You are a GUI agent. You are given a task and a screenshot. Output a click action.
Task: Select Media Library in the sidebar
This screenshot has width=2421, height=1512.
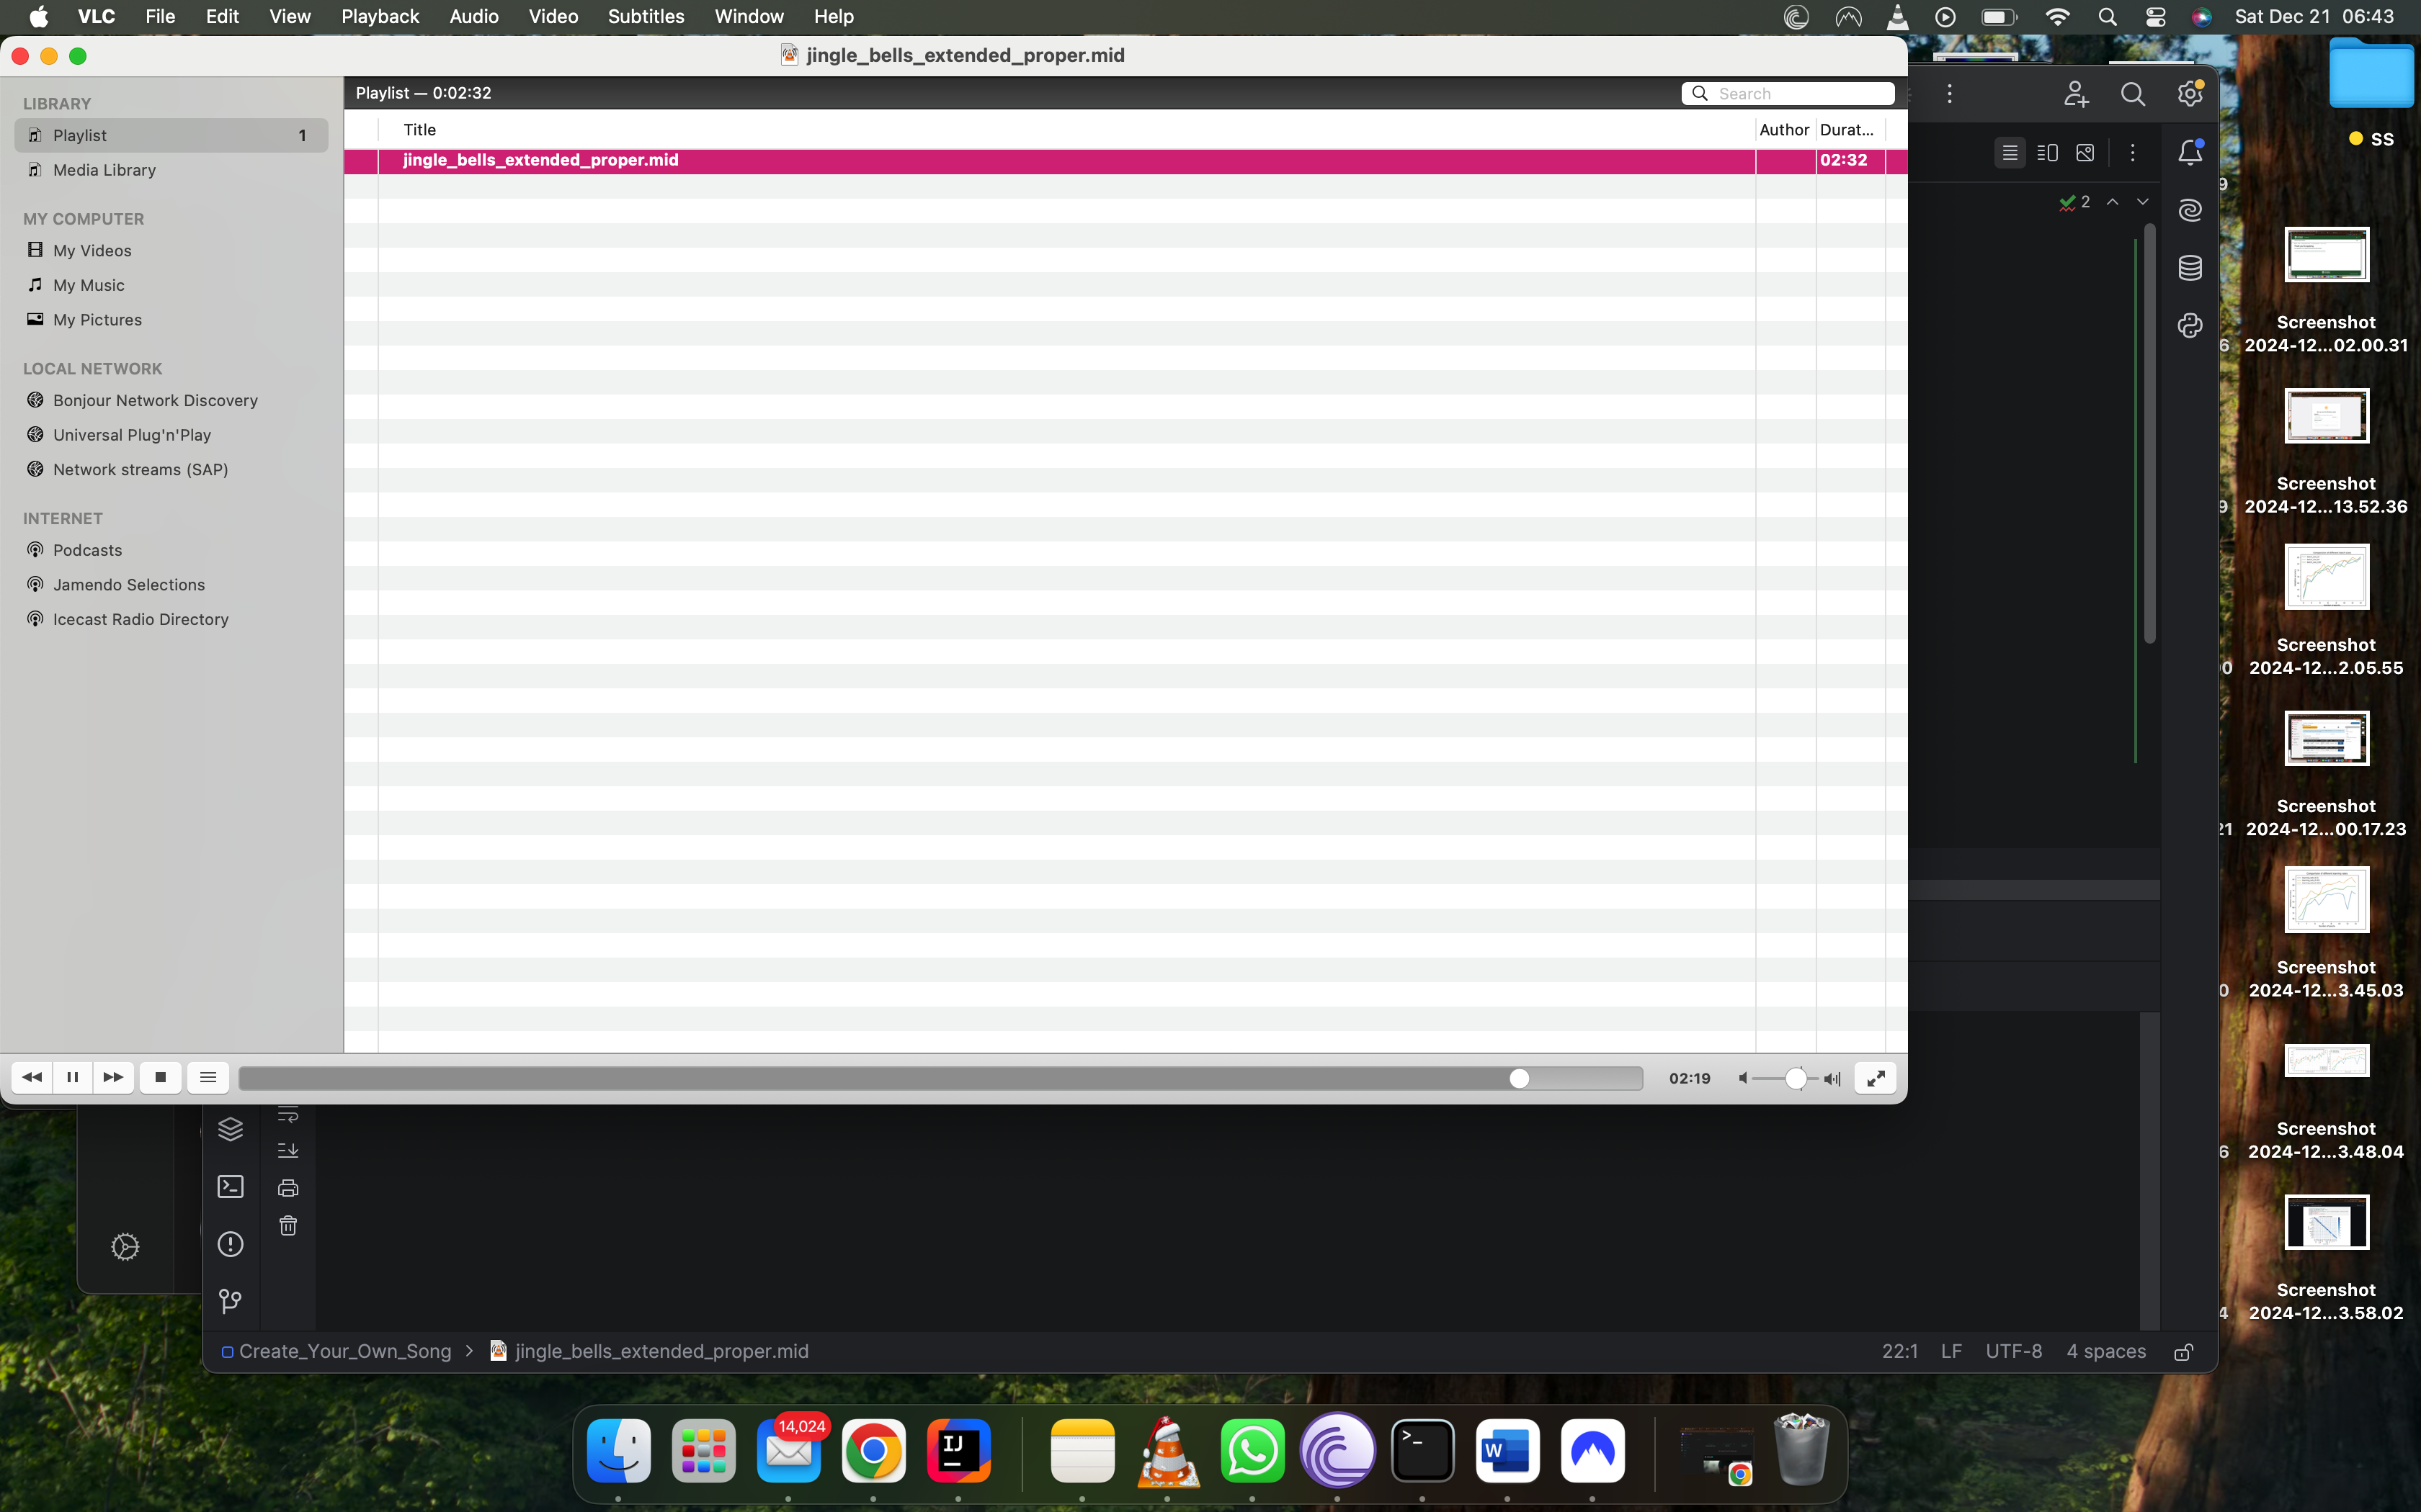point(104,170)
